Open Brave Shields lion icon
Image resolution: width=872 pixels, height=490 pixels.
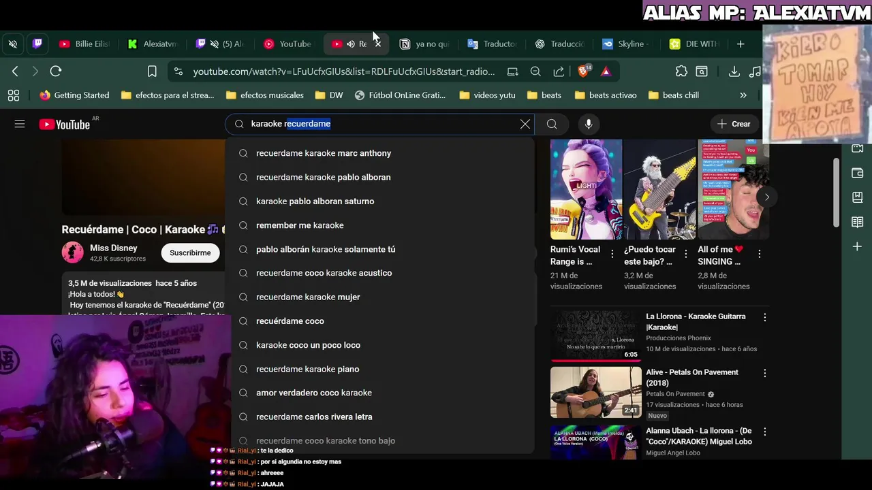click(584, 71)
